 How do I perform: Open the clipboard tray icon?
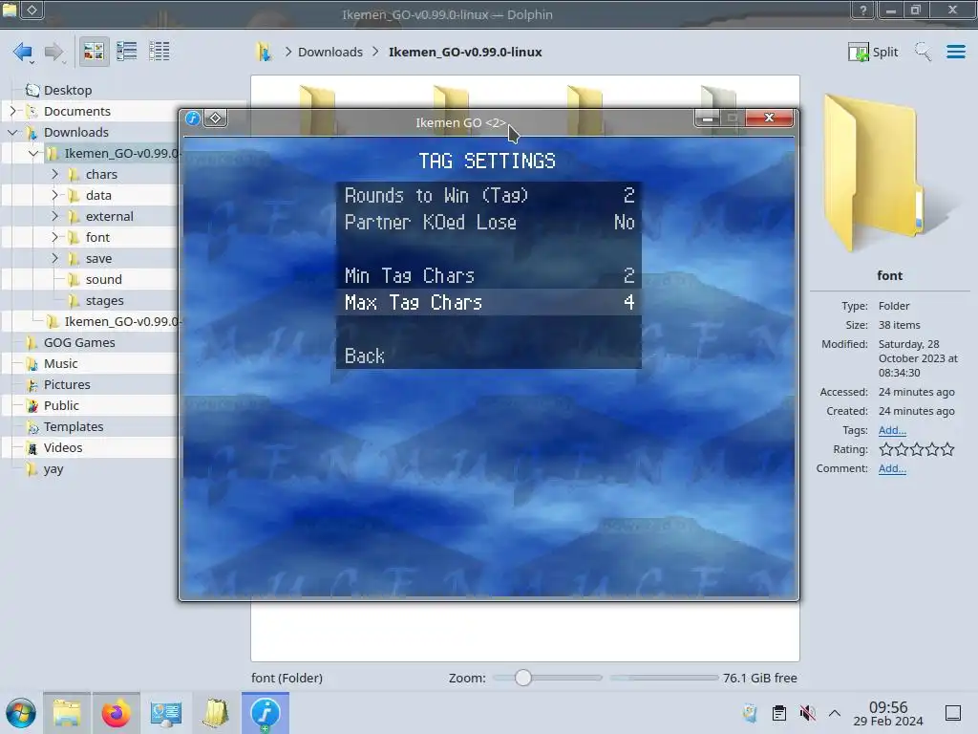click(x=779, y=713)
